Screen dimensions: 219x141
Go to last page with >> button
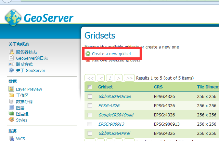129,78
